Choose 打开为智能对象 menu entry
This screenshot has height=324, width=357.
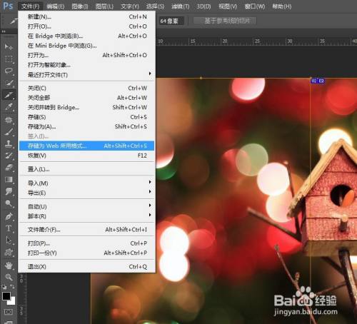(x=87, y=65)
